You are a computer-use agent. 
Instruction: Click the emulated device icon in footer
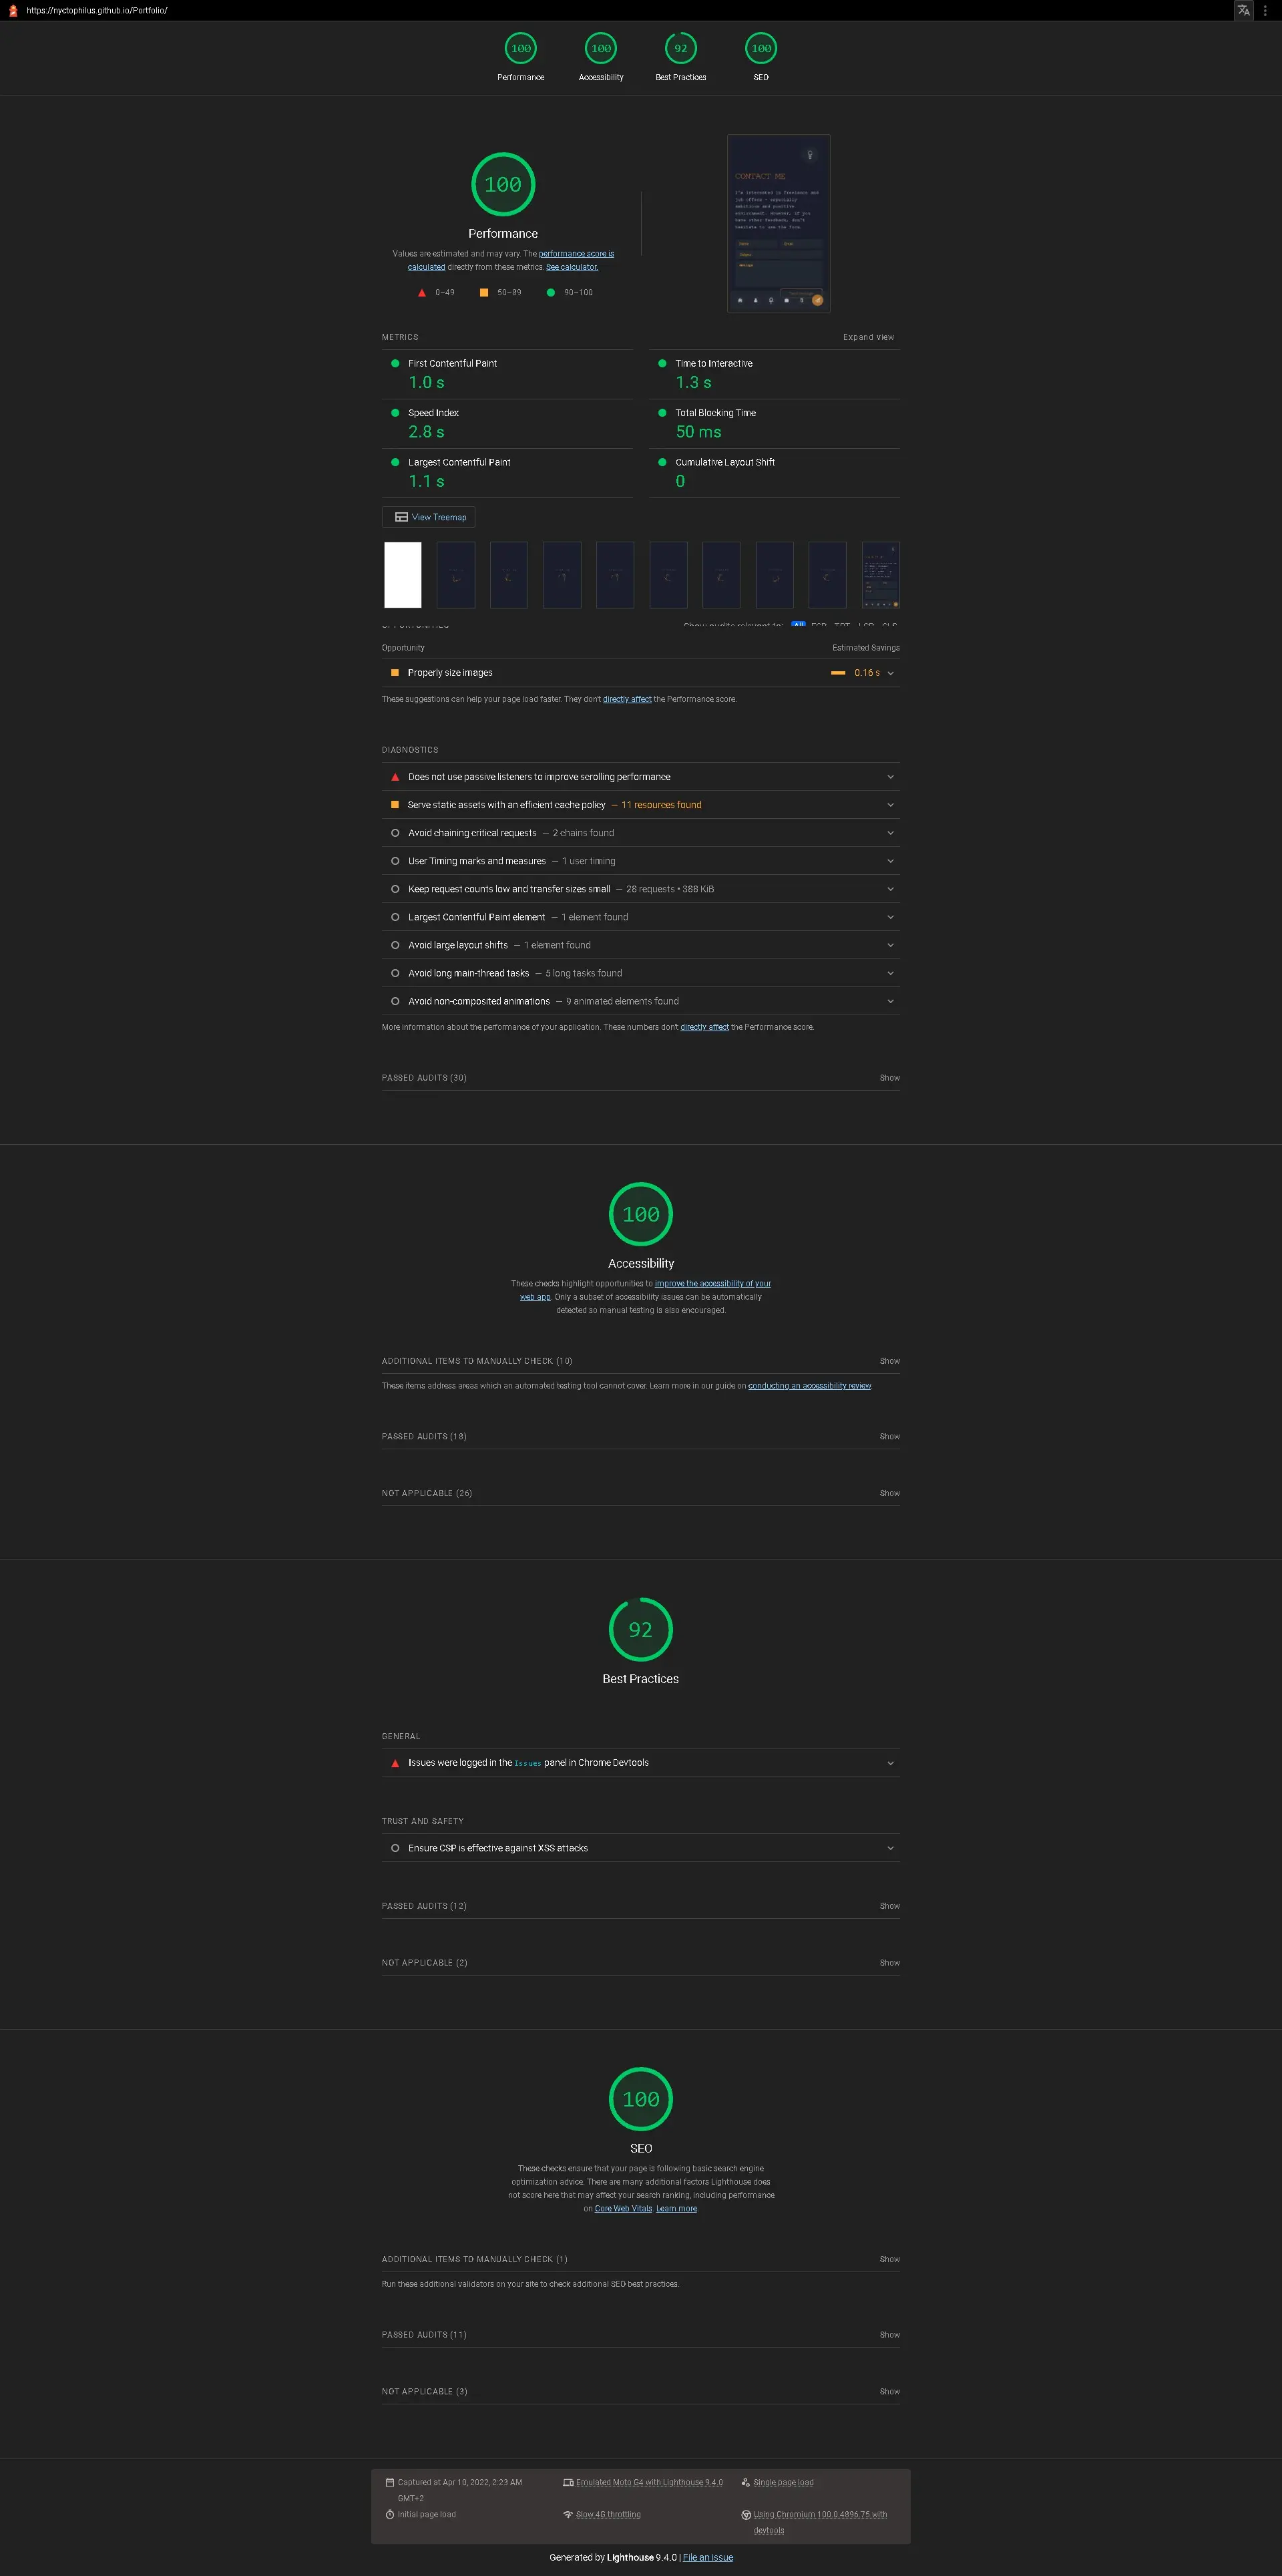[x=568, y=2482]
